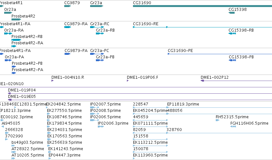Select the DME1-019P06.F clone label

(x=143, y=77)
